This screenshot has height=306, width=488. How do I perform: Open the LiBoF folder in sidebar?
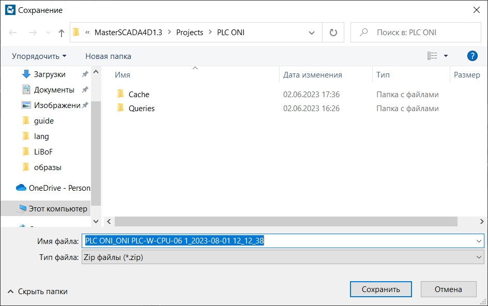43,152
